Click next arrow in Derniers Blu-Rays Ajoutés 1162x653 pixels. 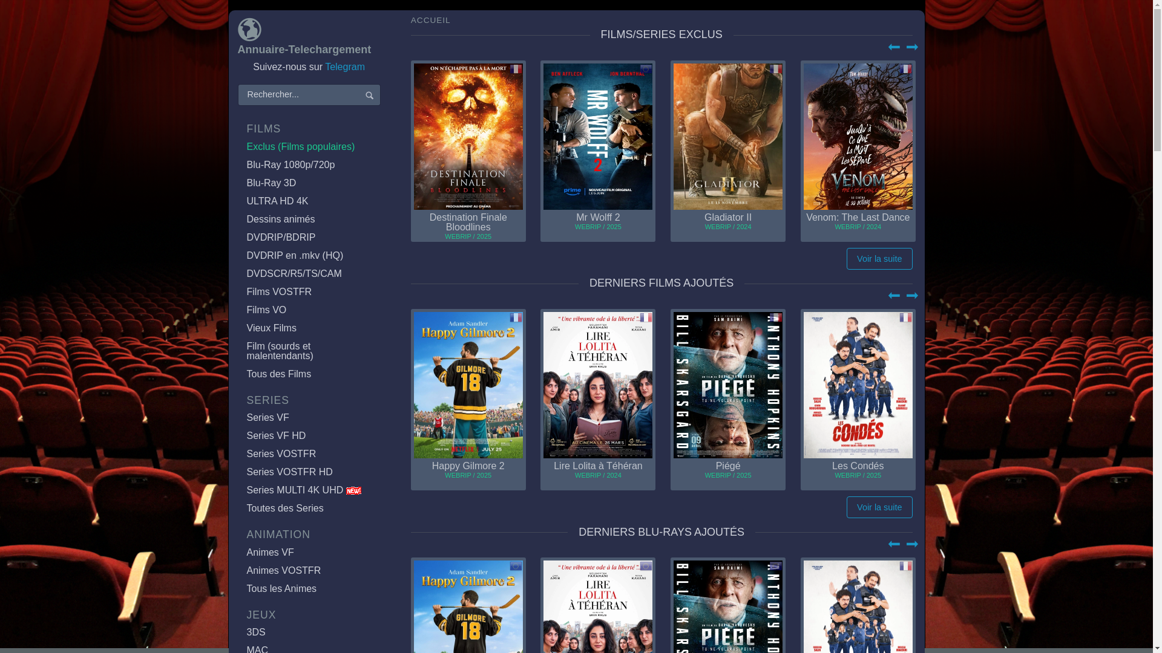pyautogui.click(x=912, y=544)
